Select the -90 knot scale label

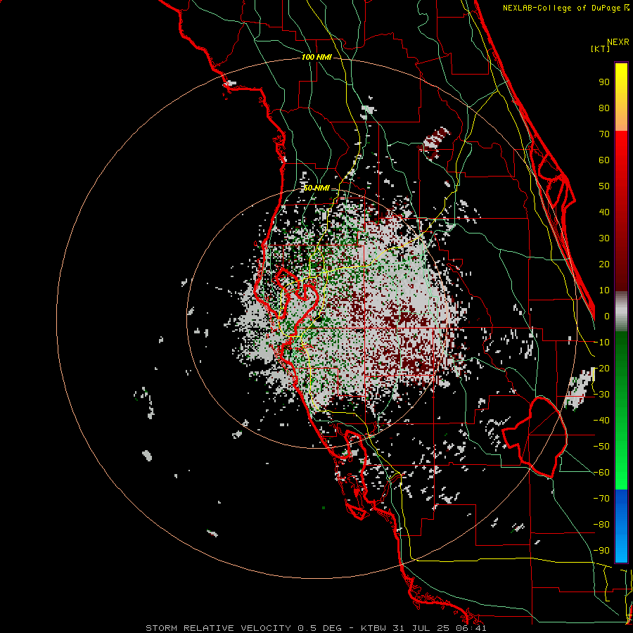tap(601, 551)
